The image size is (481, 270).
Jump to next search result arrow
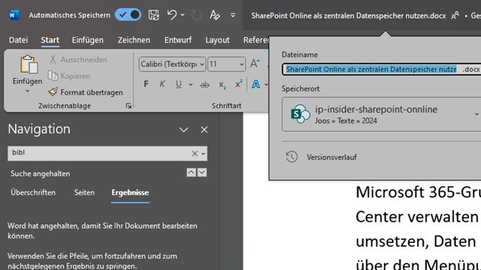202,173
